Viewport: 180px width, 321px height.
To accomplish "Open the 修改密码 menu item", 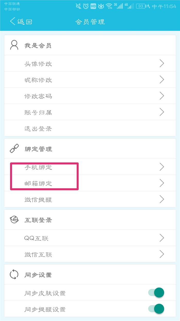I will pyautogui.click(x=38, y=96).
